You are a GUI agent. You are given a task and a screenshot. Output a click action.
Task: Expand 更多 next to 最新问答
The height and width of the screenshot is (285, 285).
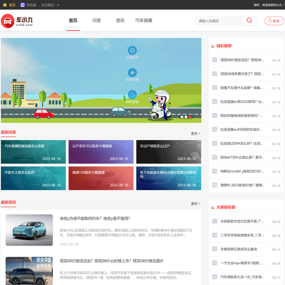tap(196, 133)
